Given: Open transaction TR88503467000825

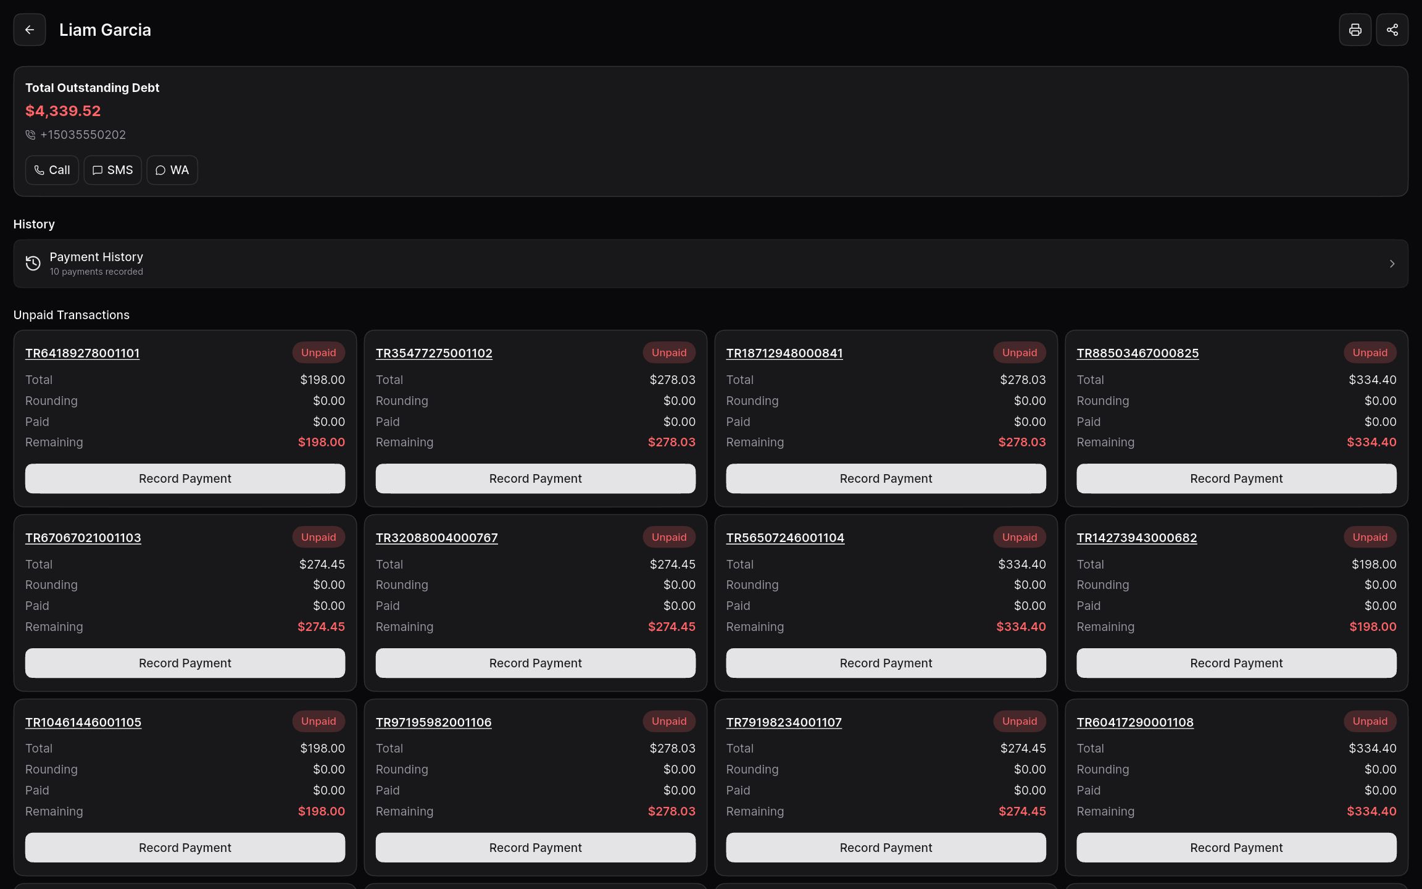Looking at the screenshot, I should coord(1137,353).
